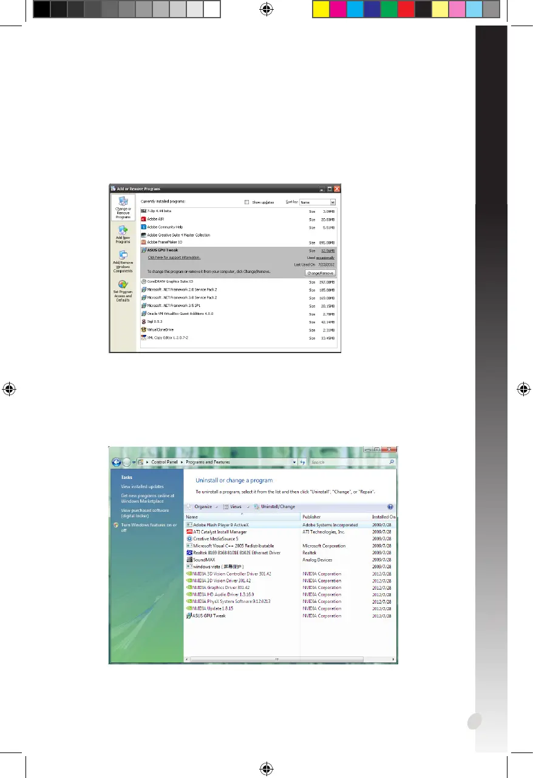Viewport: 533px width, 778px height.
Task: Select the VirtualCloneDrive program icon
Action: 144,329
